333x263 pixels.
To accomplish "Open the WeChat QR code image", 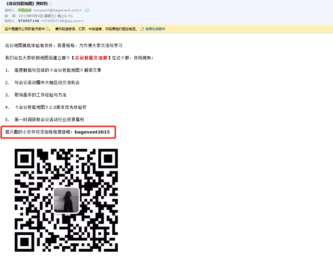I will point(66,200).
